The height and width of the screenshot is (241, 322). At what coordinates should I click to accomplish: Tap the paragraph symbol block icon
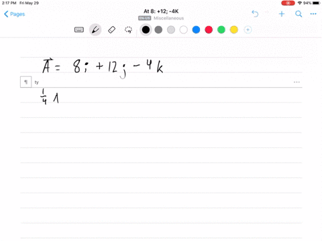coord(25,82)
